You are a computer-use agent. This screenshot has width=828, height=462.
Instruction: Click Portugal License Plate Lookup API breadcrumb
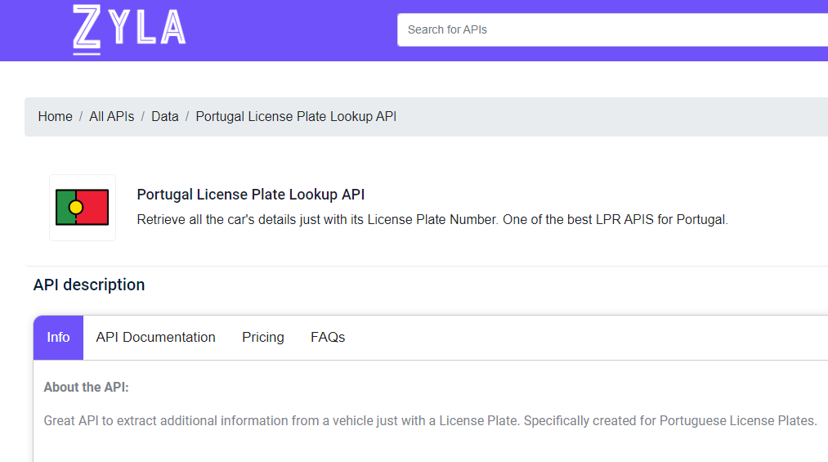coord(296,116)
